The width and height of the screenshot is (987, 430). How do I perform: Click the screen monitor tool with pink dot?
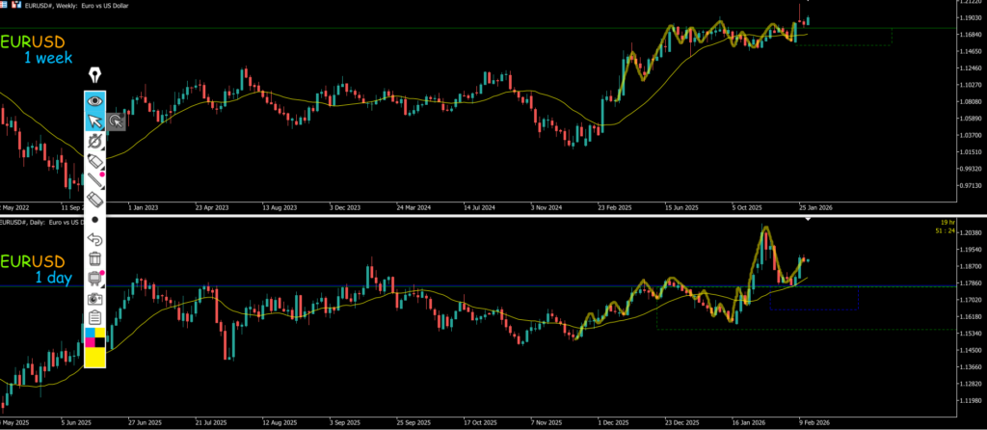click(94, 279)
